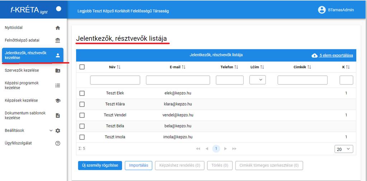This screenshot has height=181, width=367.
Task: Click the Törlés (0) button
Action: [x=220, y=165]
